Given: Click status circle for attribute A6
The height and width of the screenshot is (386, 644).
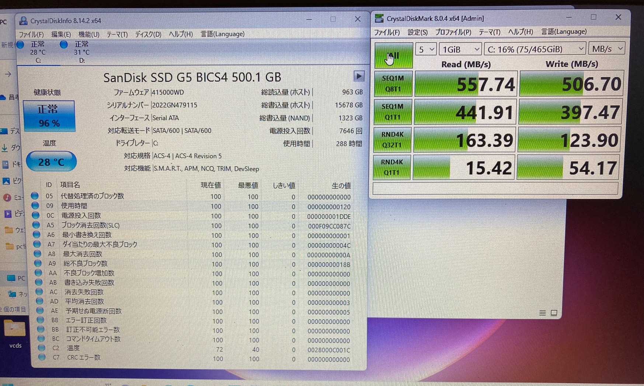Looking at the screenshot, I should (36, 234).
